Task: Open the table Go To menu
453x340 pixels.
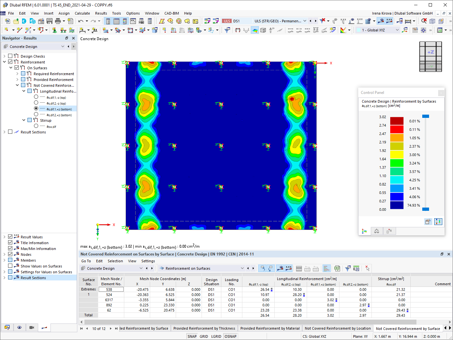Action: click(x=86, y=261)
